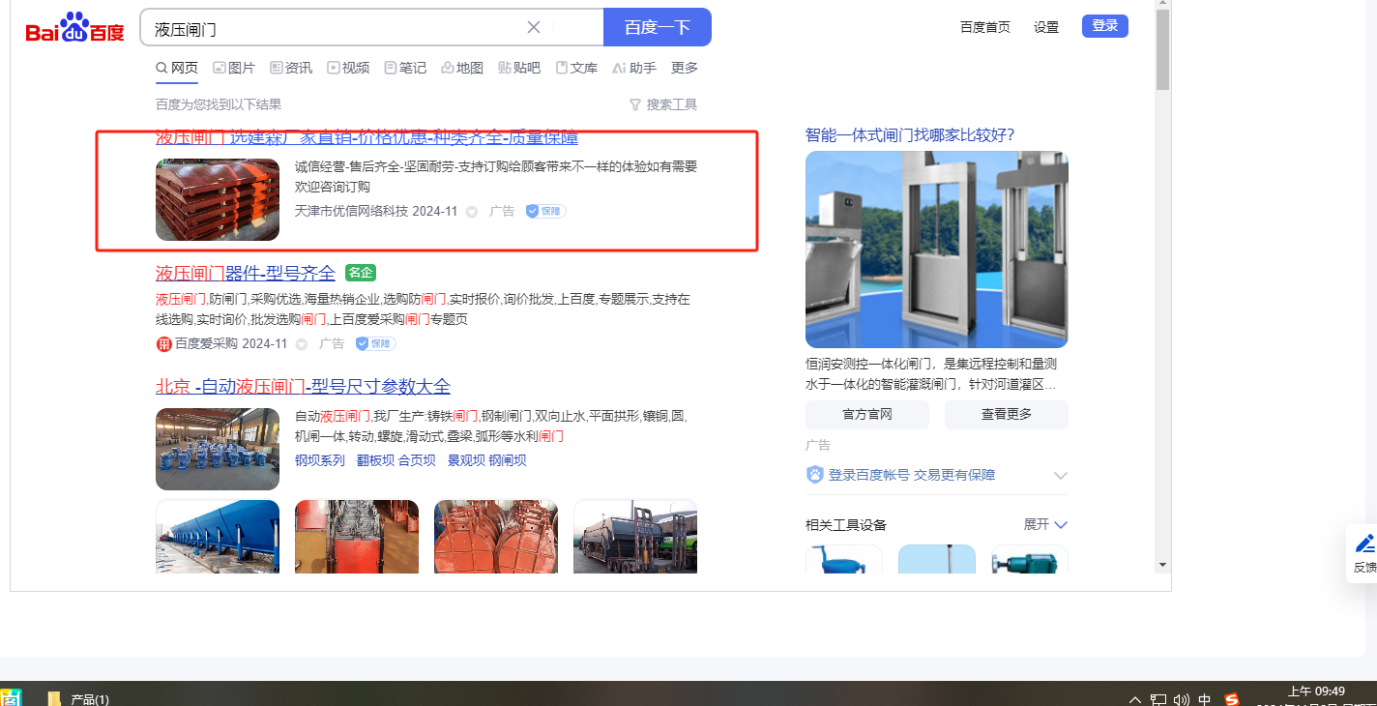Expand the arrow beside 天津市优信网络科技 2024-11

[472, 212]
